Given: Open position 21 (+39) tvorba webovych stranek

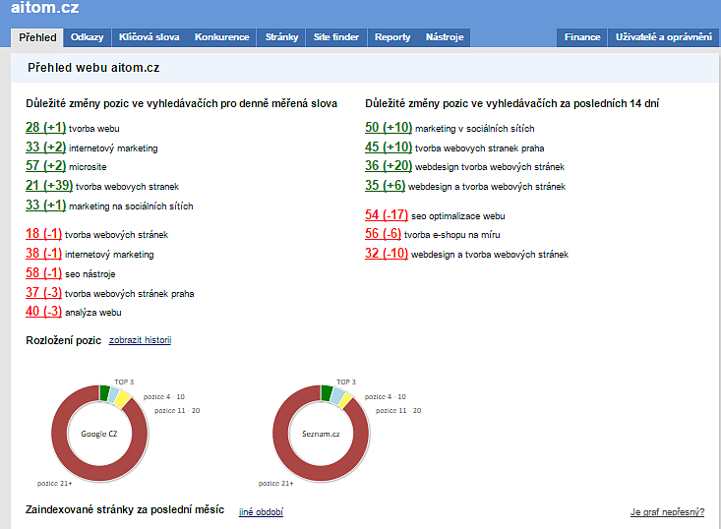Looking at the screenshot, I should 48,186.
